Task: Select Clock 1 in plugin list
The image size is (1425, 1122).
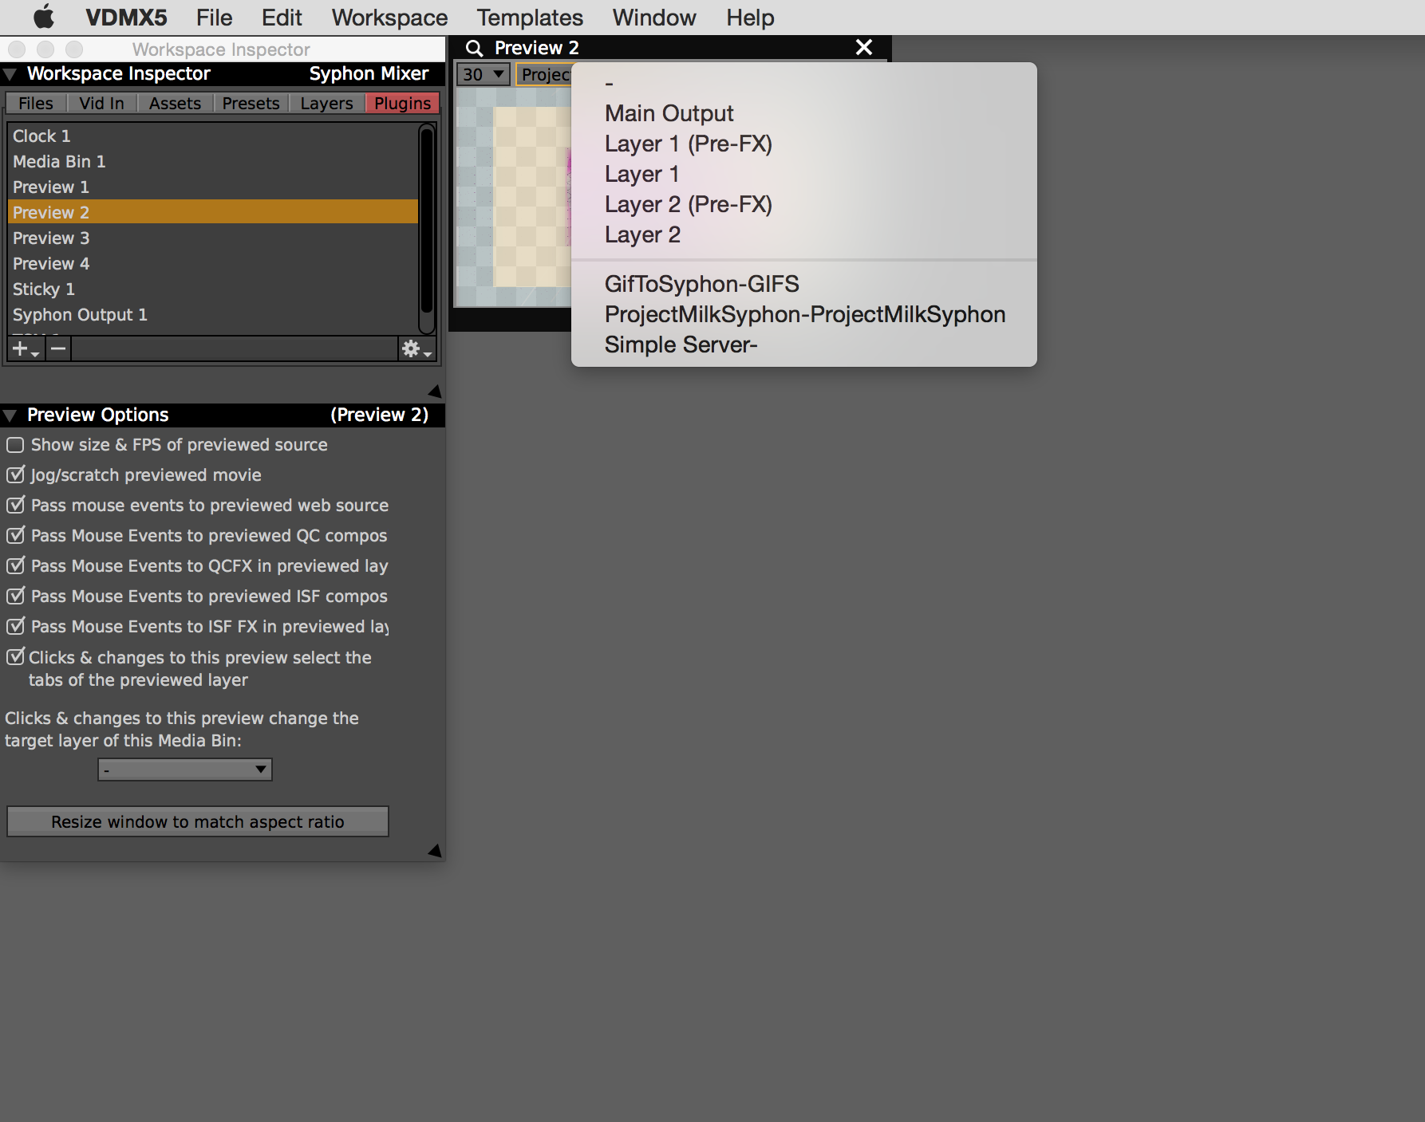Action: [x=213, y=136]
